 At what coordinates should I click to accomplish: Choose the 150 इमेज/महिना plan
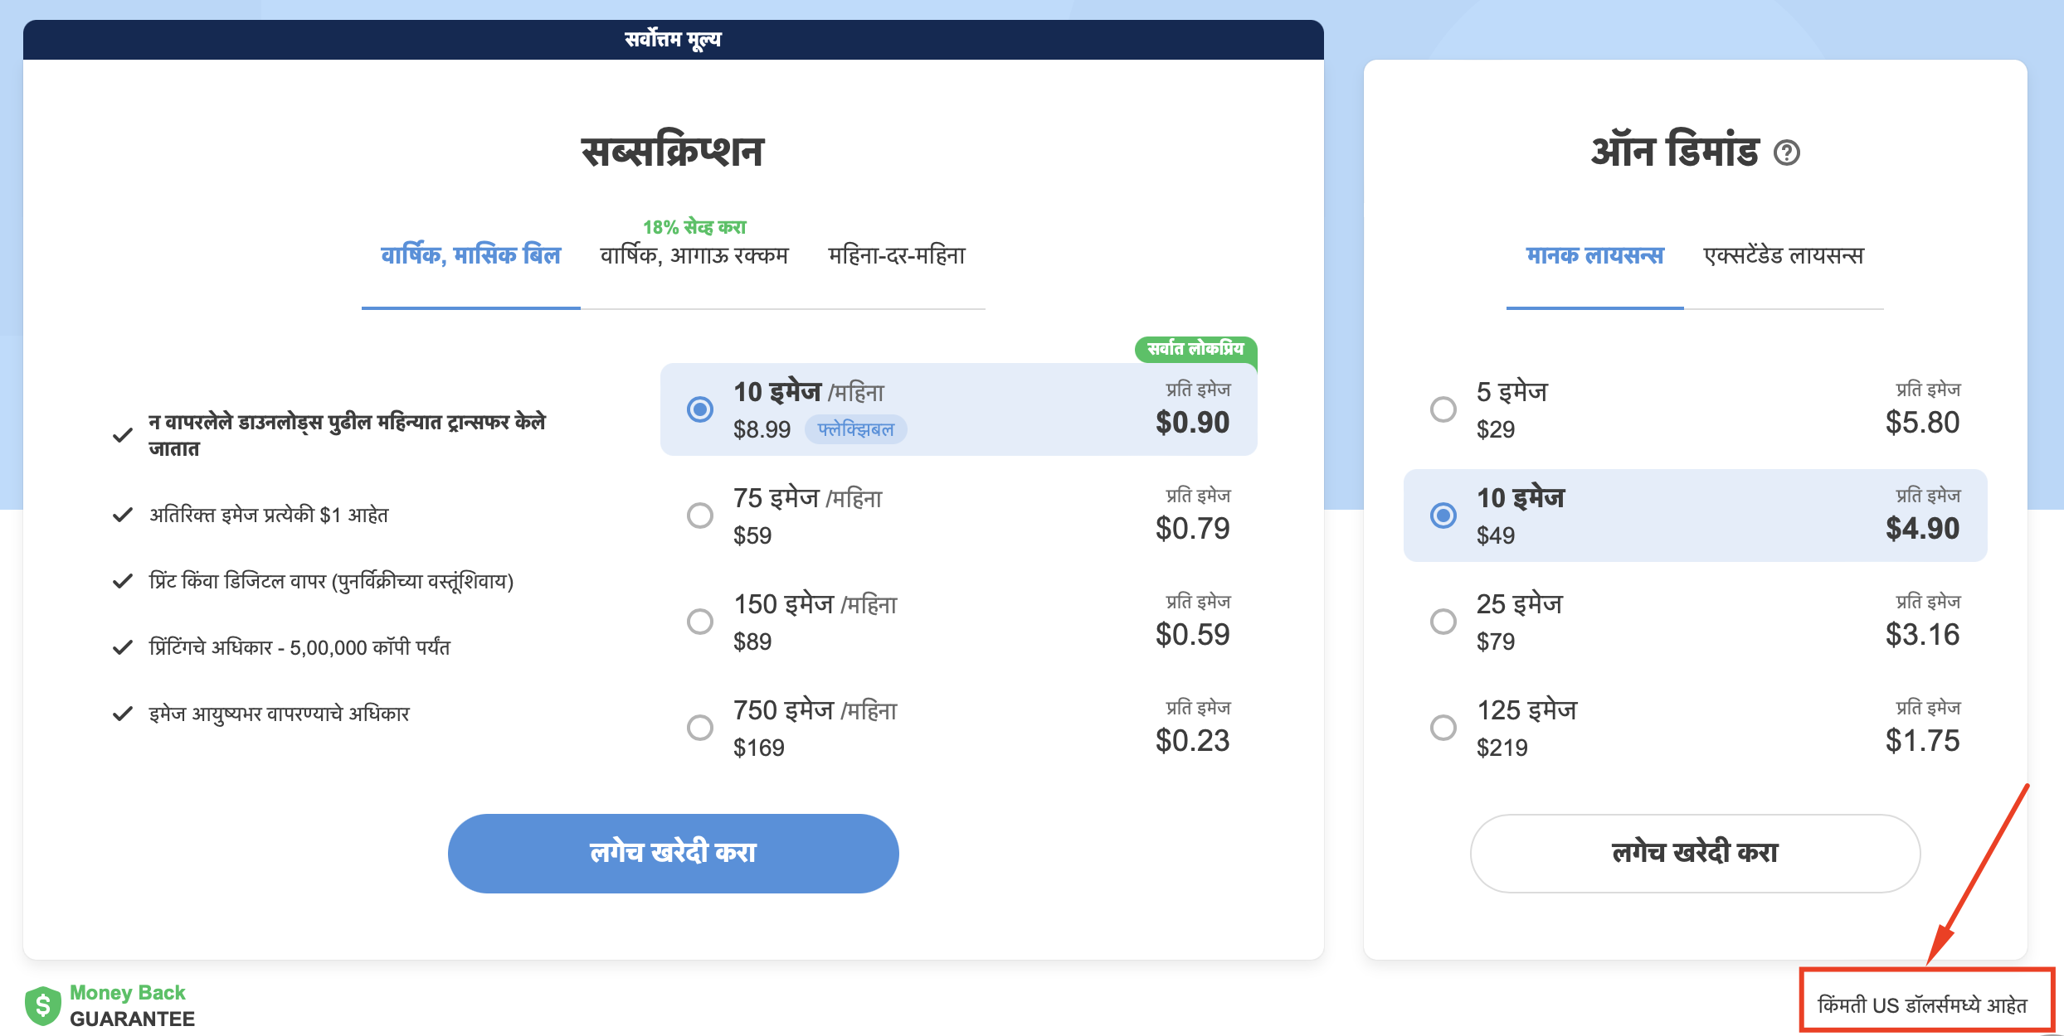(701, 621)
